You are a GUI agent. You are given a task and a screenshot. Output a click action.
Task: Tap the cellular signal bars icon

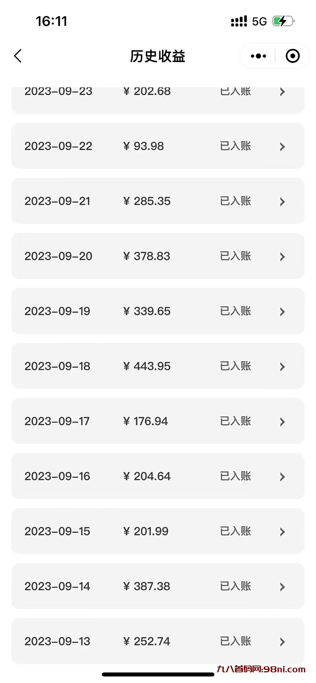pyautogui.click(x=239, y=21)
